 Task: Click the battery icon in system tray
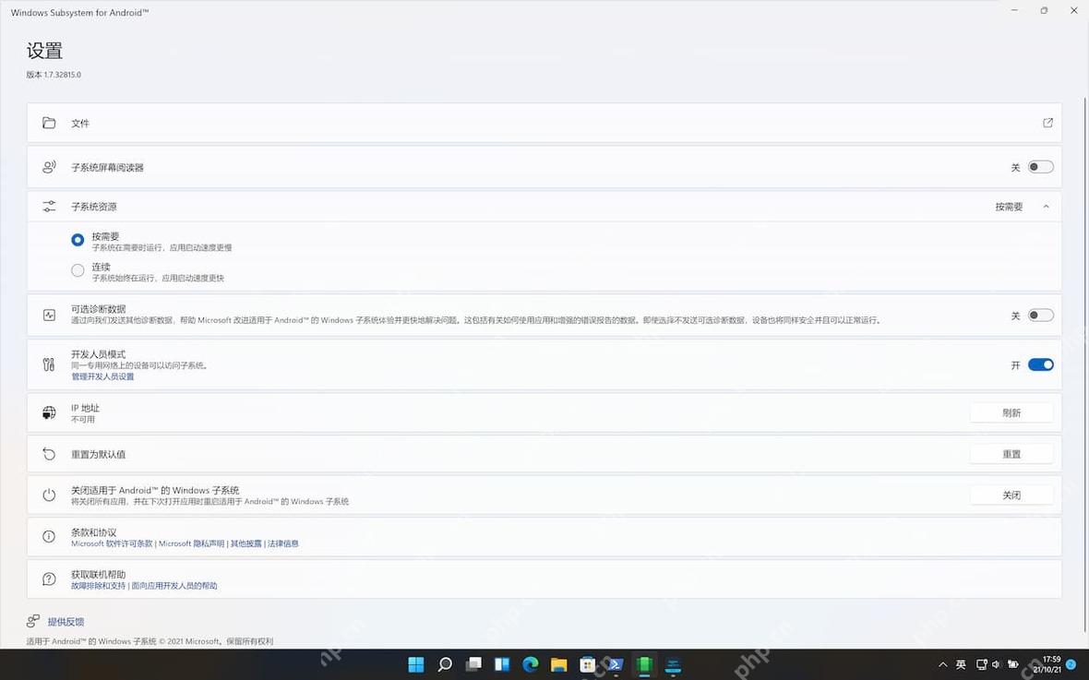pyautogui.click(x=1013, y=664)
